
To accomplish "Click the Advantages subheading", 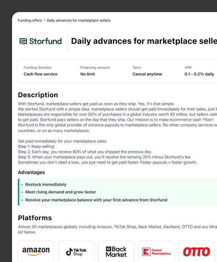I will [x=31, y=173].
